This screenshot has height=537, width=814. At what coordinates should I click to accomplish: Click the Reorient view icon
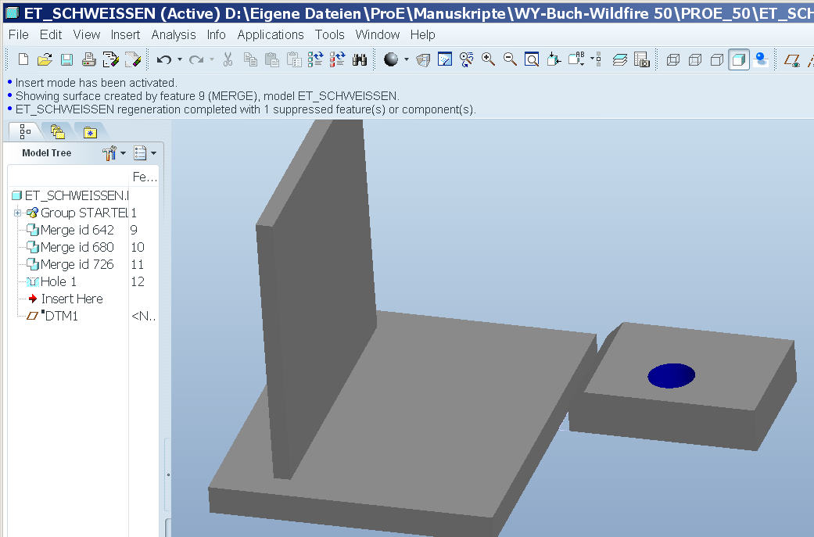coord(554,59)
